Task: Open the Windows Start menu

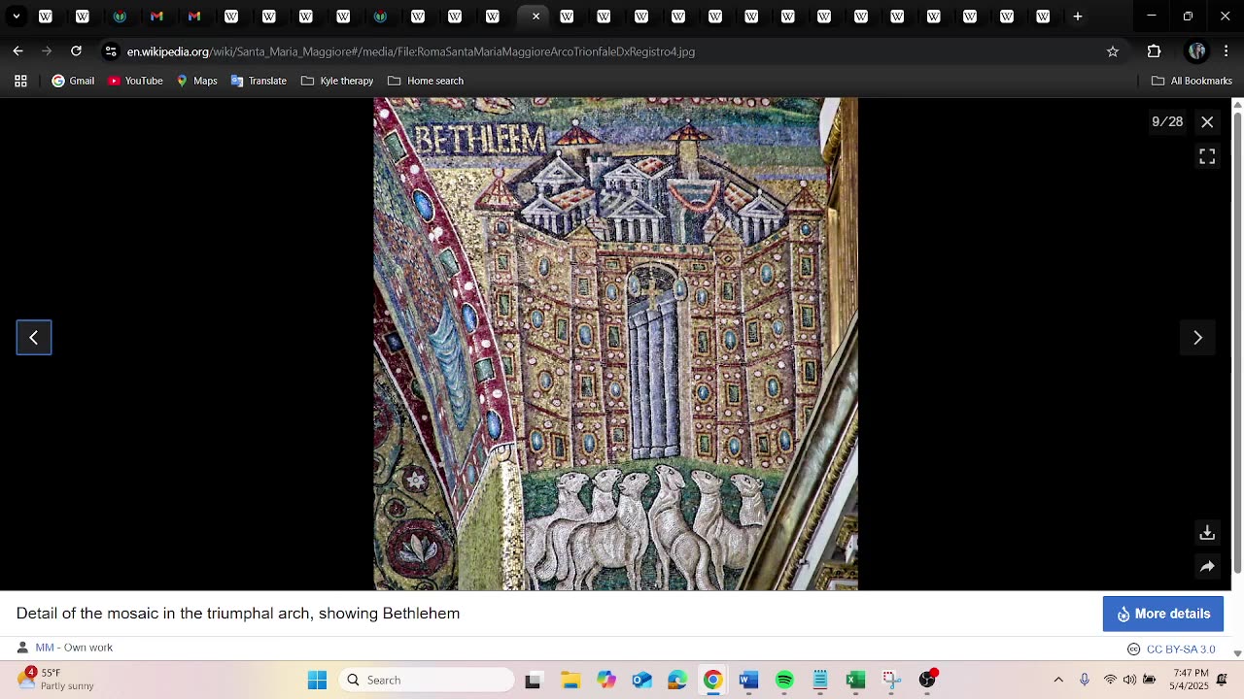Action: pyautogui.click(x=317, y=680)
